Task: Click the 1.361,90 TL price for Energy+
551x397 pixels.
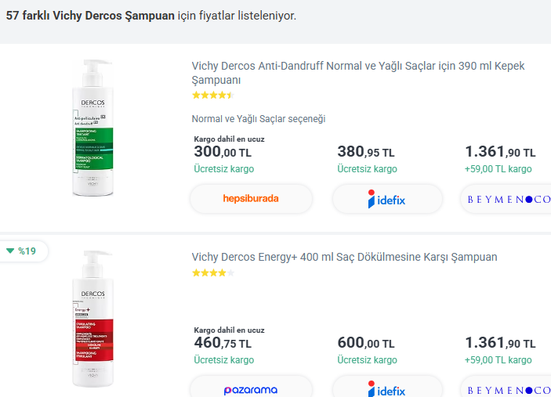Action: click(x=500, y=343)
